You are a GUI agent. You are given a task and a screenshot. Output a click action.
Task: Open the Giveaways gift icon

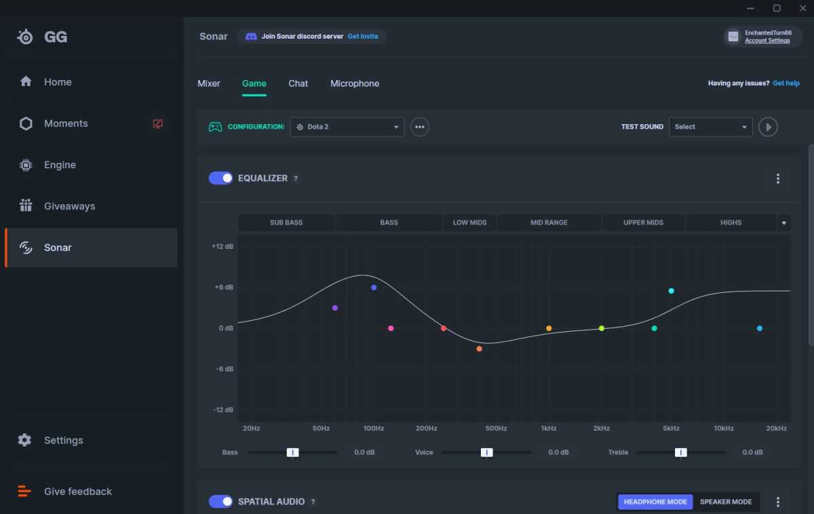26,205
